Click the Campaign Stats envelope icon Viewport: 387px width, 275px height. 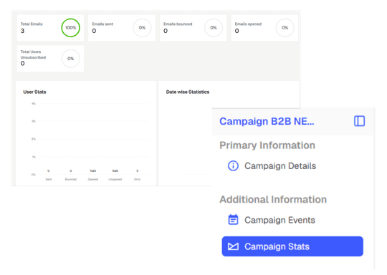233,246
